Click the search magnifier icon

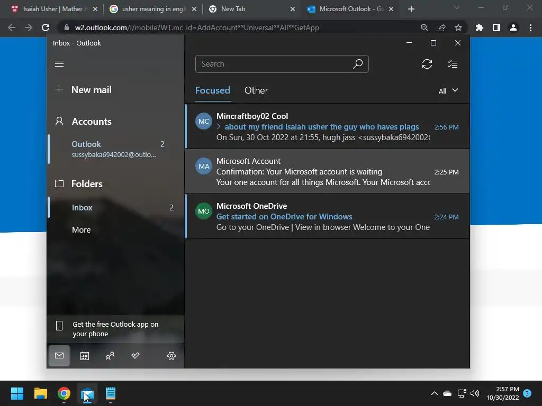tap(358, 64)
